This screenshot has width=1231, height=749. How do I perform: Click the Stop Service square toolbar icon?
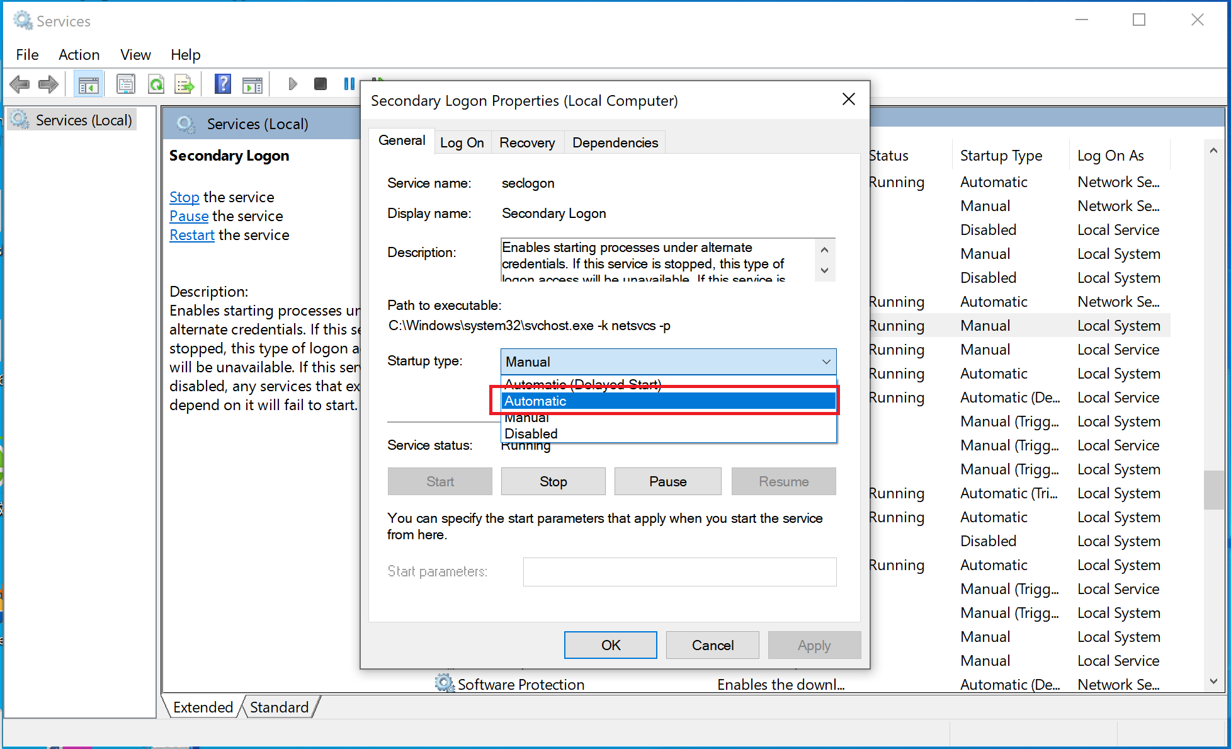point(320,83)
